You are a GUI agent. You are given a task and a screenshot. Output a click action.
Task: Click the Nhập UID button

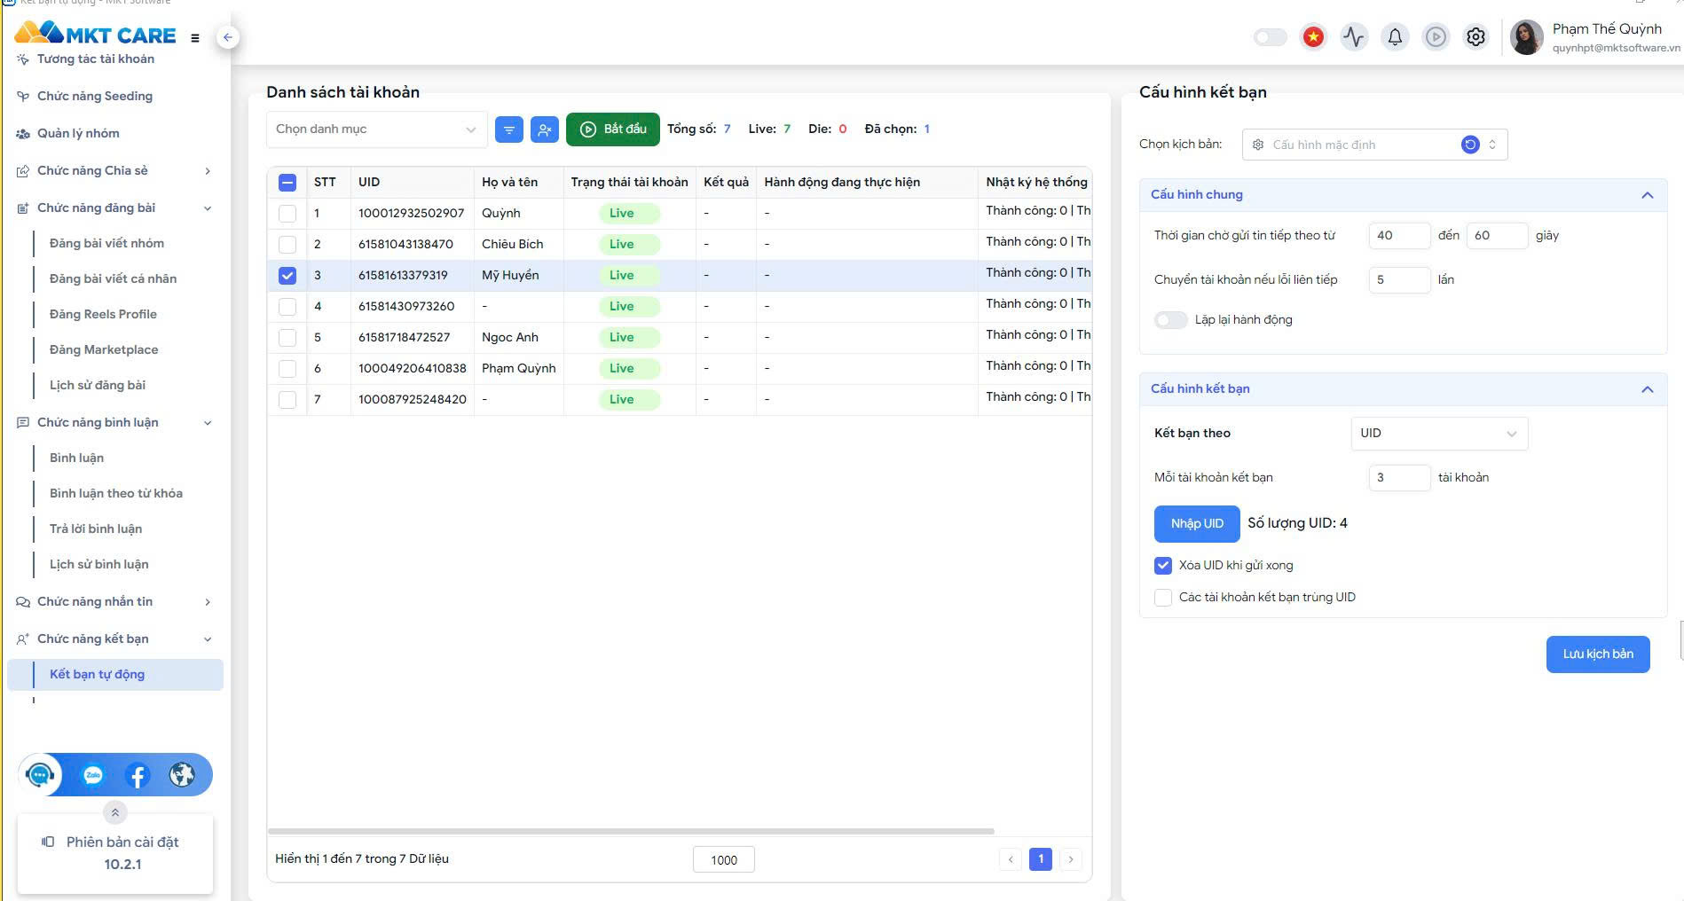coord(1197,524)
